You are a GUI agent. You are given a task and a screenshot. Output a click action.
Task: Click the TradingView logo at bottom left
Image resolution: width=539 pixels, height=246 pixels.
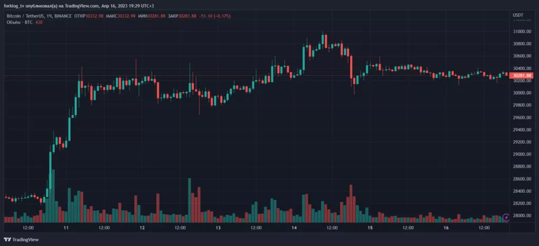pos(21,240)
